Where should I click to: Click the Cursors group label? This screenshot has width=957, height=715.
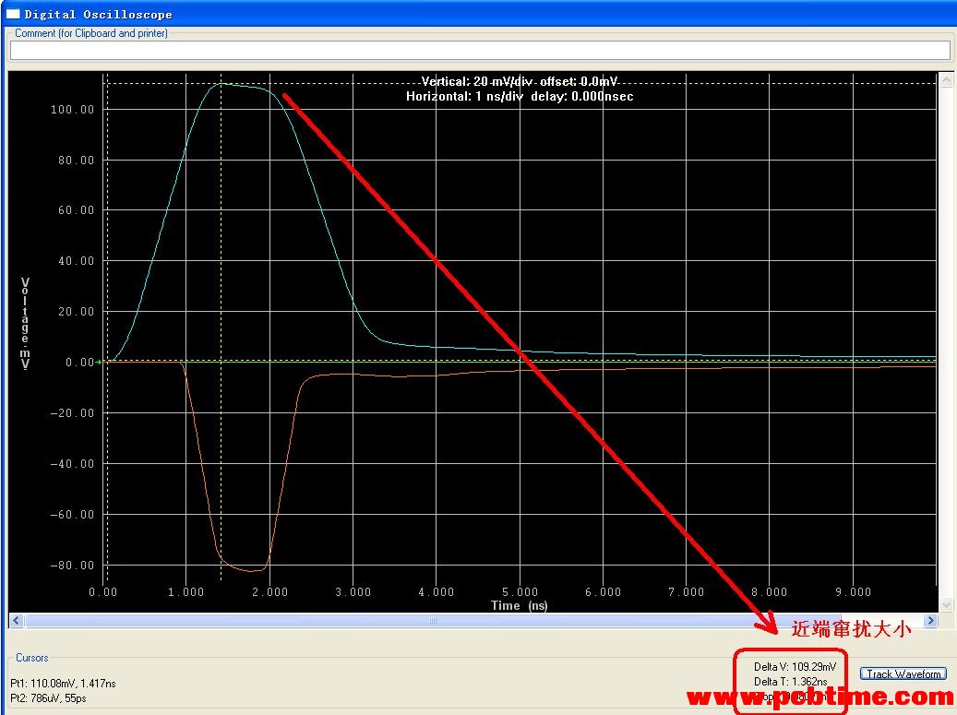[x=31, y=658]
